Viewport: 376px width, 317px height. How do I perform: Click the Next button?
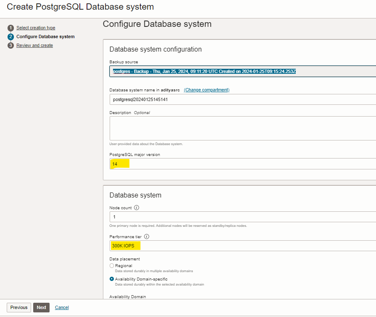pyautogui.click(x=41, y=307)
